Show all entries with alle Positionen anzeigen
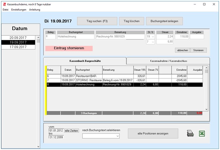 point(153,133)
